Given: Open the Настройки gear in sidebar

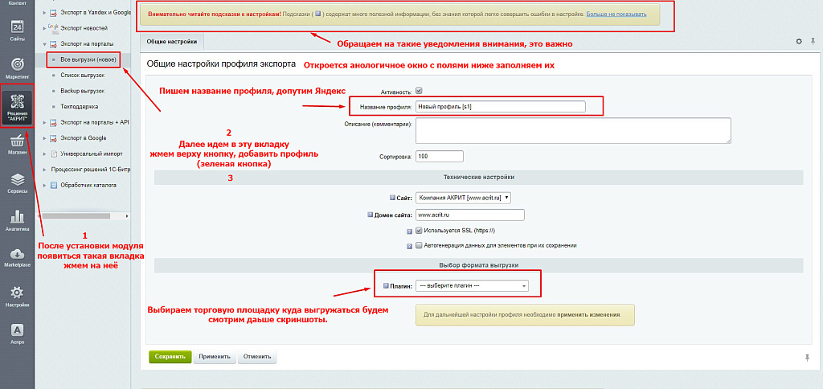Looking at the screenshot, I should click(x=17, y=294).
